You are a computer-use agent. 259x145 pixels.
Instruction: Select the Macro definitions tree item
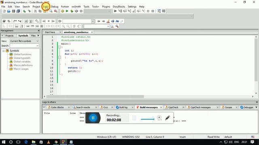(x=23, y=65)
